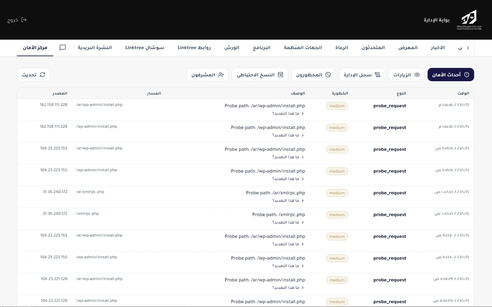Click the الخطورة column header
Image resolution: width=492 pixels, height=307 pixels.
(340, 93)
